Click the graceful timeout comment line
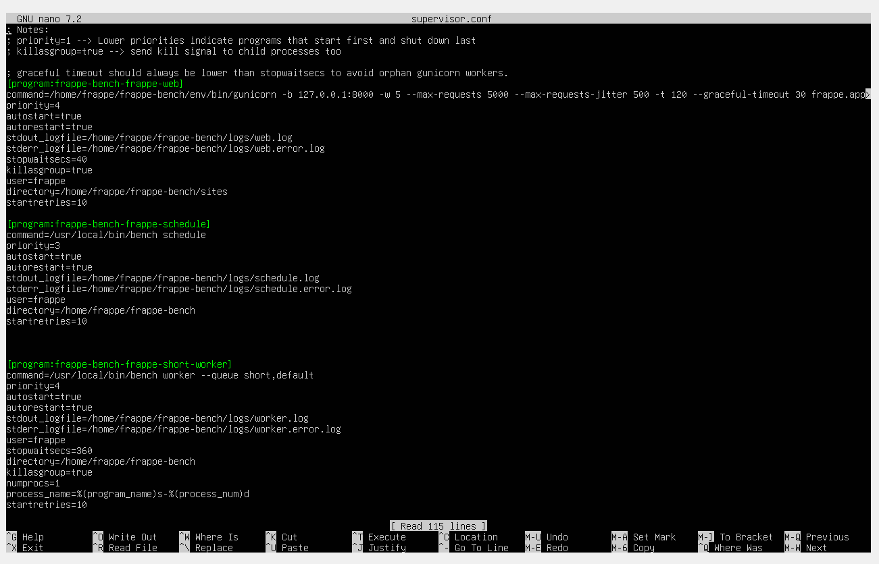The image size is (879, 564). tap(257, 73)
